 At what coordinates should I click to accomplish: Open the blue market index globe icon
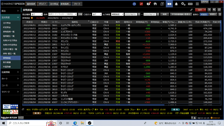(x=134, y=4)
